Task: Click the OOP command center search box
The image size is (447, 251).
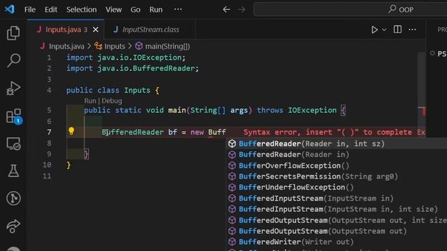Action: (x=350, y=10)
